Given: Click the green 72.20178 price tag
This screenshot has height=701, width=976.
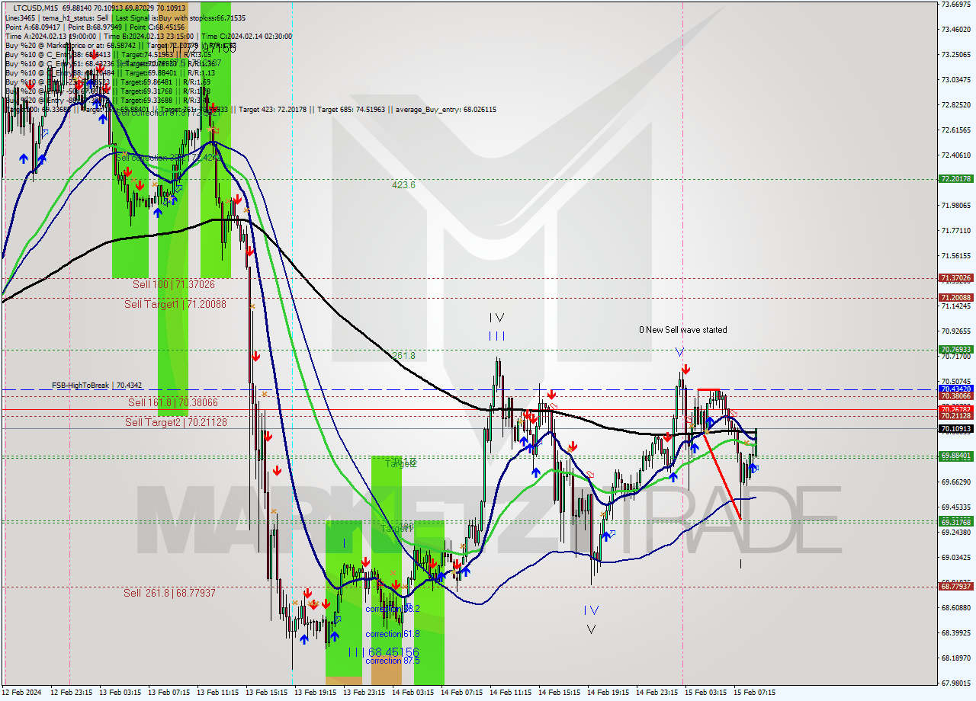Looking at the screenshot, I should click(955, 179).
